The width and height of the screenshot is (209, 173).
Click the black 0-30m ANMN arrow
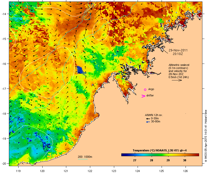pyautogui.click(x=148, y=119)
